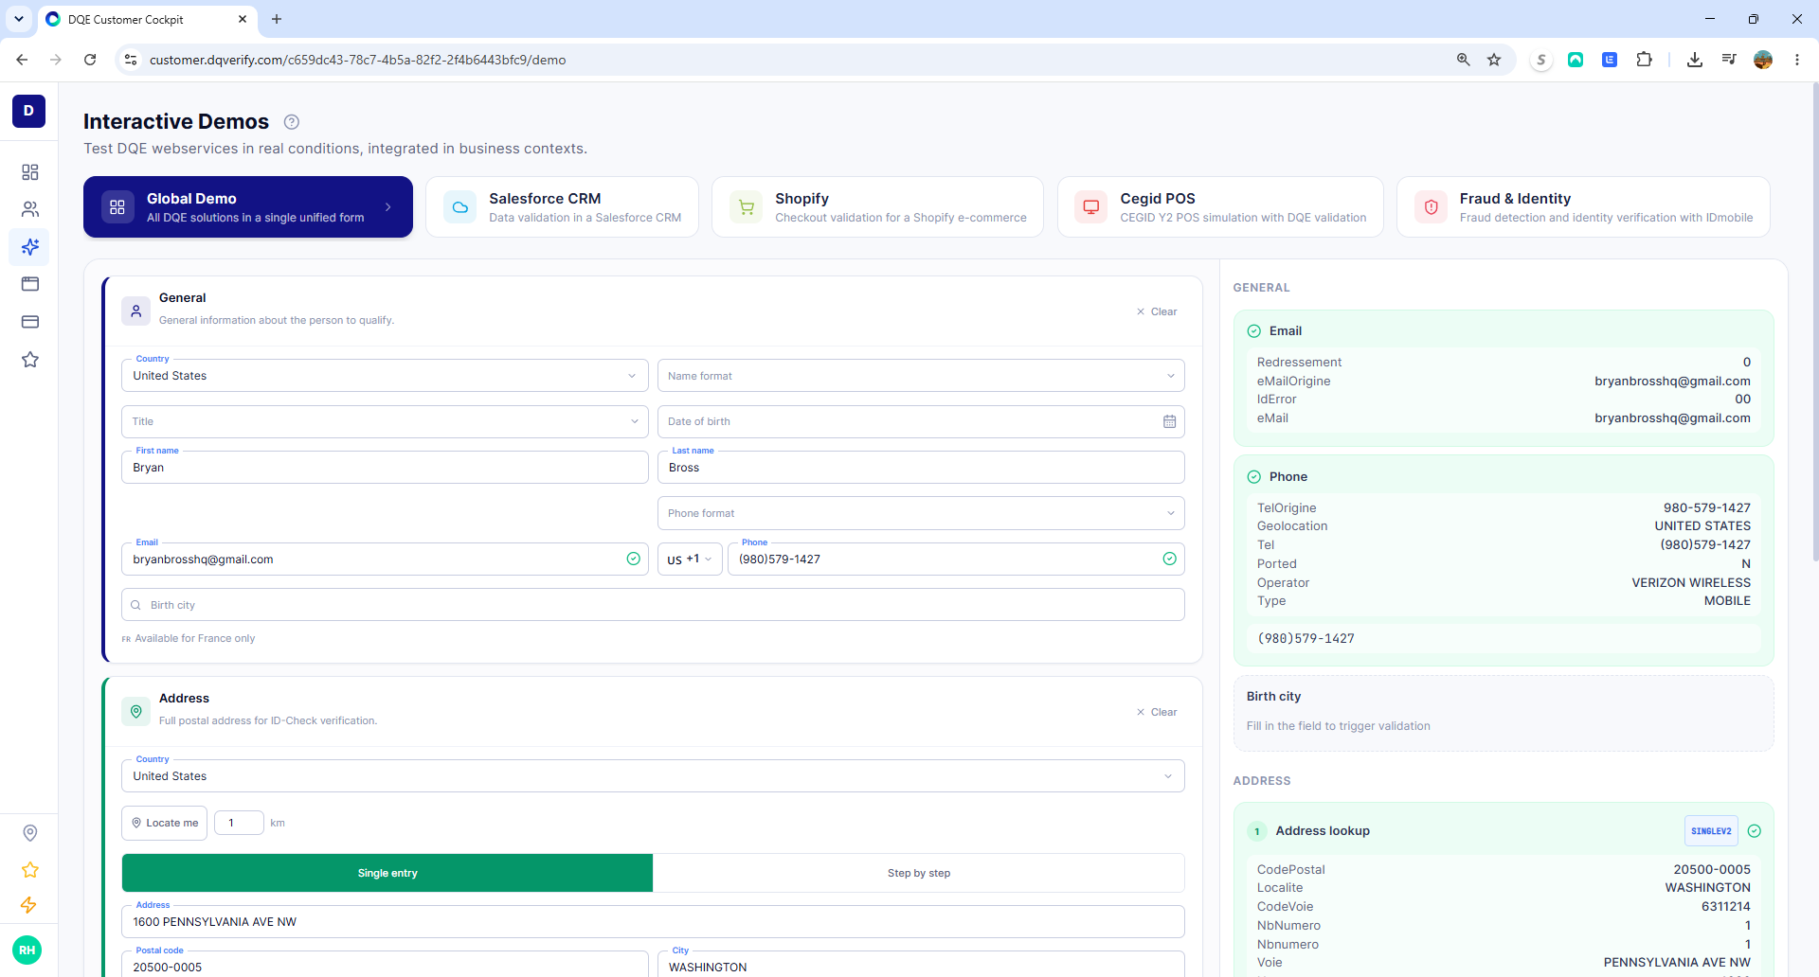1819x977 pixels.
Task: Open browser downloads
Action: [1695, 60]
